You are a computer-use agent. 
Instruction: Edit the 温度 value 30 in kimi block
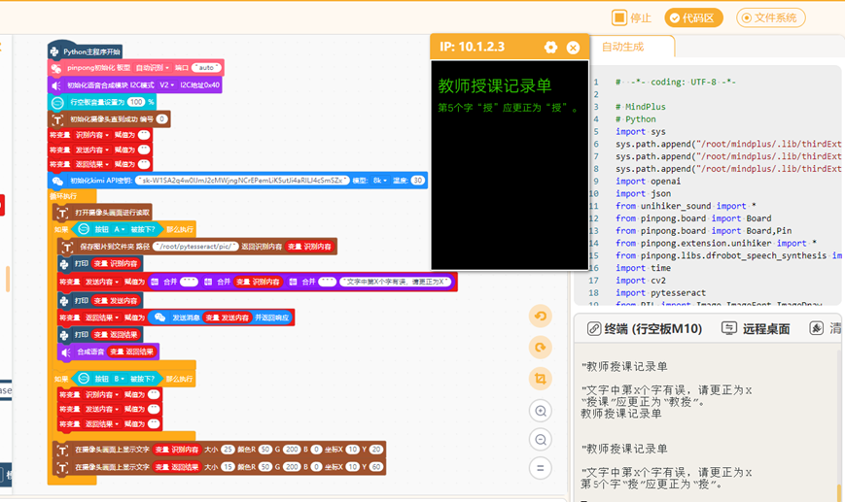[418, 181]
